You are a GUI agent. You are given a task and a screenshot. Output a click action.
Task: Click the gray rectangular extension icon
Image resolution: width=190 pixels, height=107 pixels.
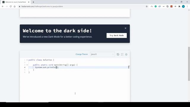tap(175, 7)
